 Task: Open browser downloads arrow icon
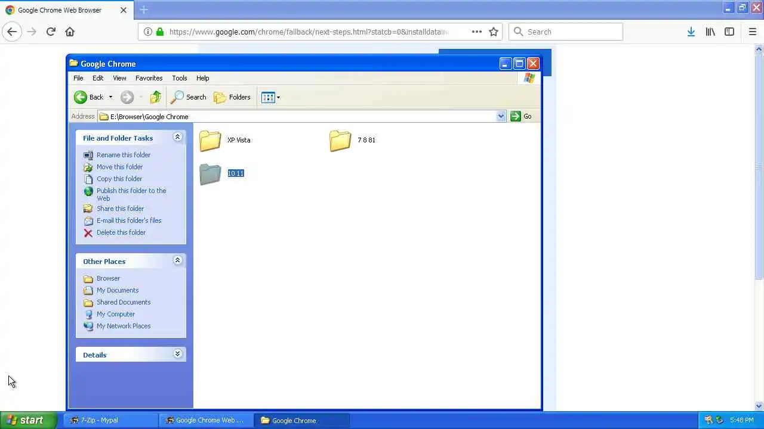pos(691,32)
